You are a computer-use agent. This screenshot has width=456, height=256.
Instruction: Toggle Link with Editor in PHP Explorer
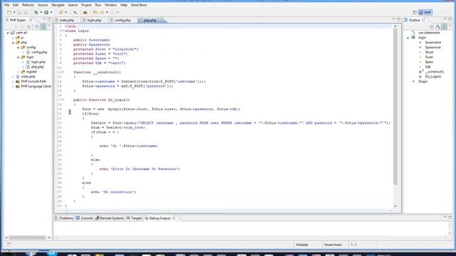(x=43, y=27)
